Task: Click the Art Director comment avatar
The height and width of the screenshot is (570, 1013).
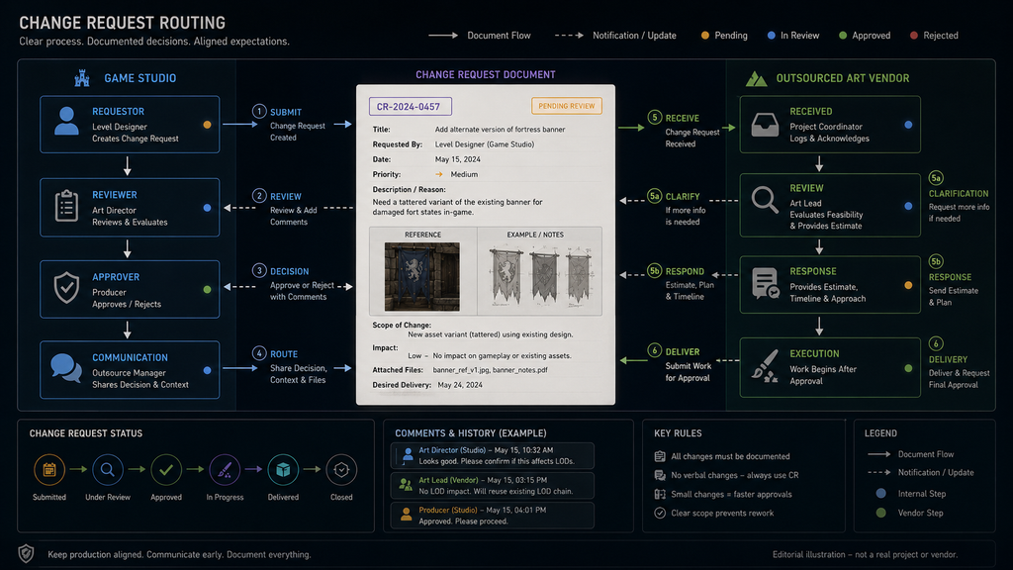Action: point(408,455)
